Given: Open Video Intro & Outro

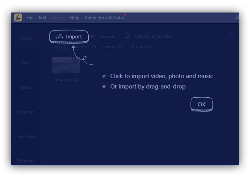Looking at the screenshot, I should tap(105, 17).
